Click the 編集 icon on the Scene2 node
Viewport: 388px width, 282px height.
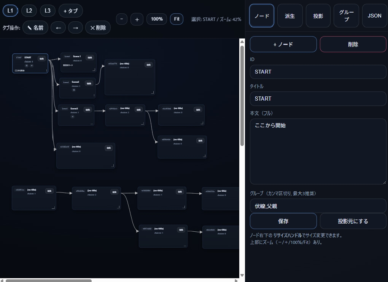click(x=89, y=83)
